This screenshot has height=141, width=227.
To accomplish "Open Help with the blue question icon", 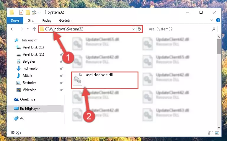I will (x=218, y=20).
